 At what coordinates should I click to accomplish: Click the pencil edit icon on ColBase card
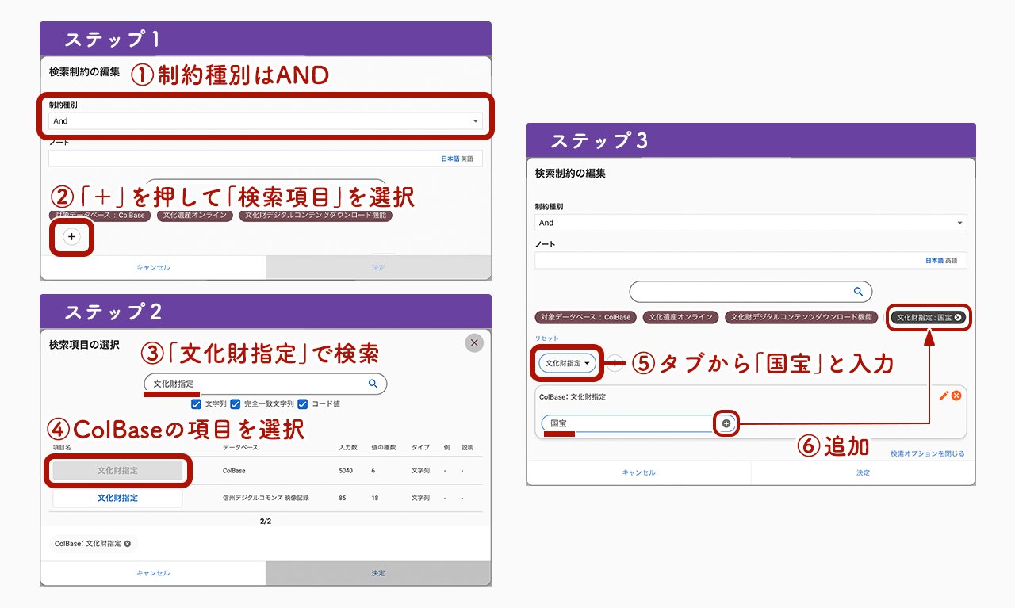tap(944, 396)
